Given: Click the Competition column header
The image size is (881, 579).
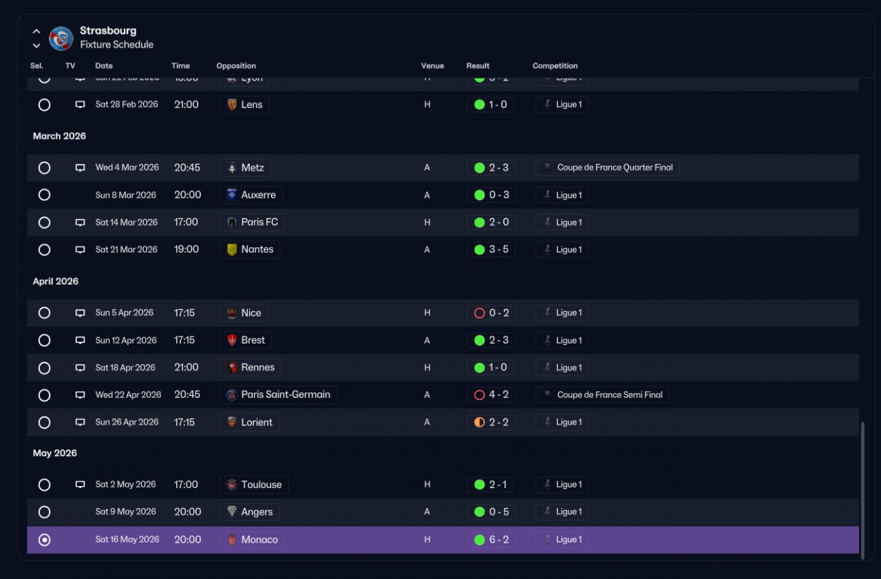Looking at the screenshot, I should click(x=555, y=66).
